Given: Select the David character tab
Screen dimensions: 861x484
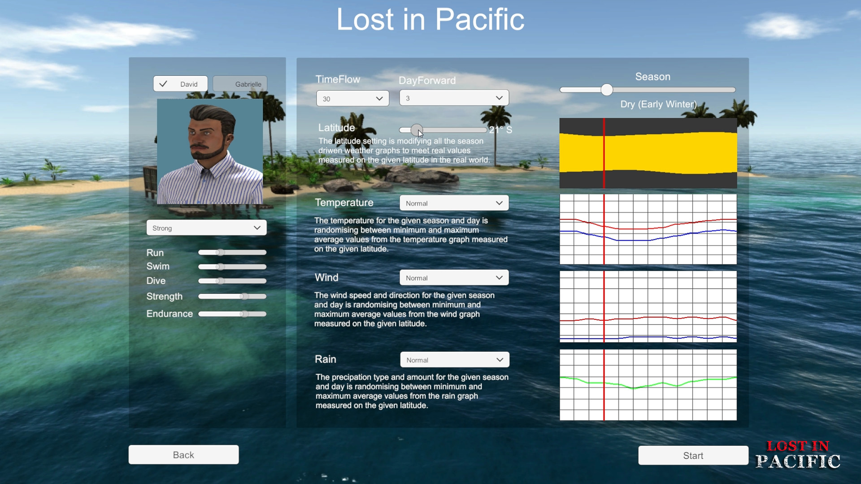Looking at the screenshot, I should (x=180, y=83).
